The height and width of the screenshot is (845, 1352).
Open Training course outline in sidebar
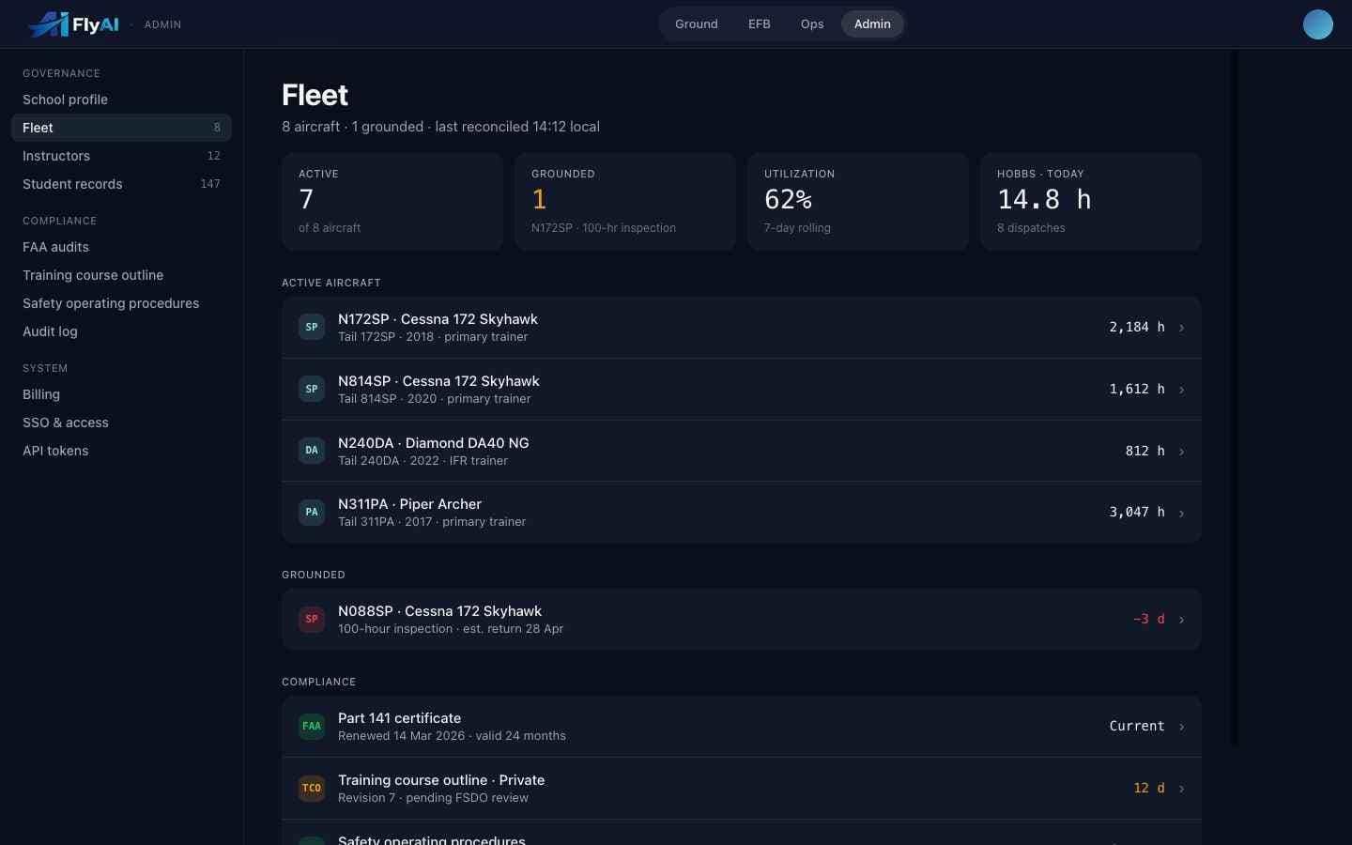pyautogui.click(x=121, y=275)
